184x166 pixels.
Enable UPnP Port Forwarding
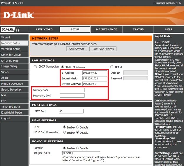pyautogui.click(x=65, y=132)
